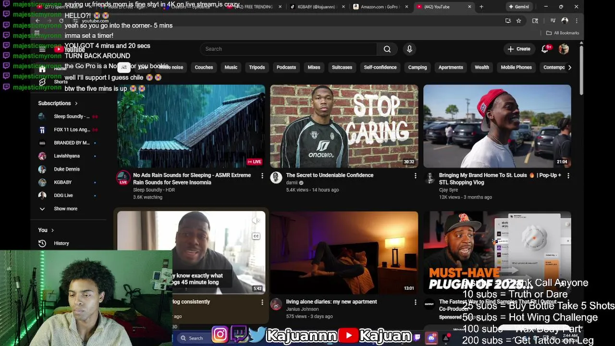Select the Wealth chip
Screen dimensions: 615x346
(482, 67)
